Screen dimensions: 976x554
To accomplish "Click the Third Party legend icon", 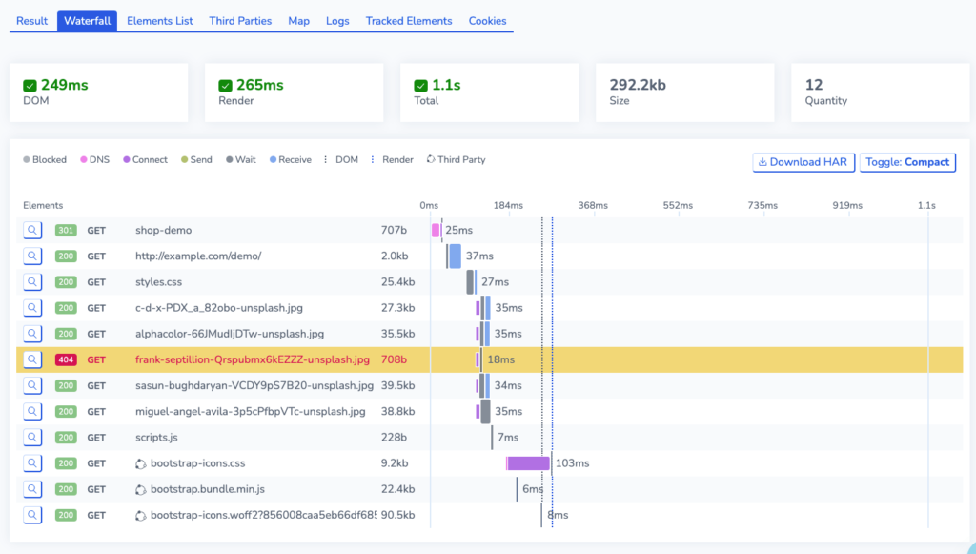I will tap(431, 159).
